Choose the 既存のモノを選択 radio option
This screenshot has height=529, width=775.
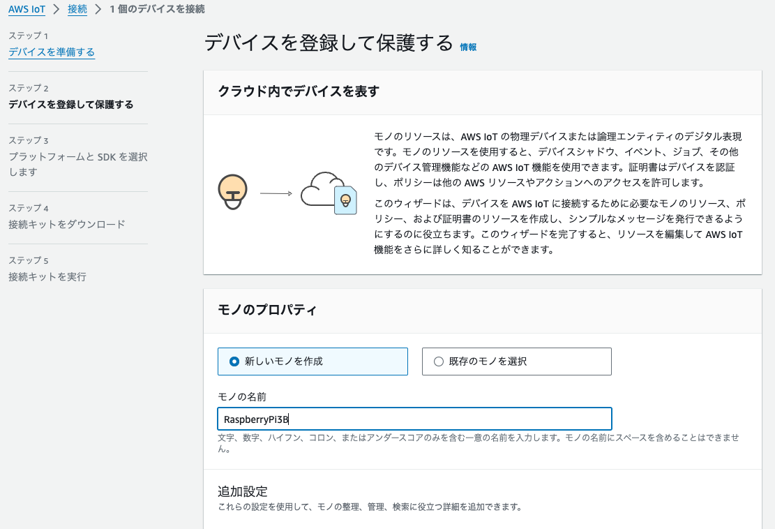pos(516,362)
